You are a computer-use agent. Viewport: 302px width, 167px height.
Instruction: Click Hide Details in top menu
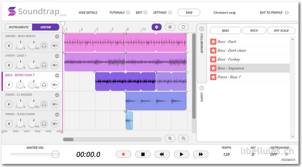coord(88,13)
